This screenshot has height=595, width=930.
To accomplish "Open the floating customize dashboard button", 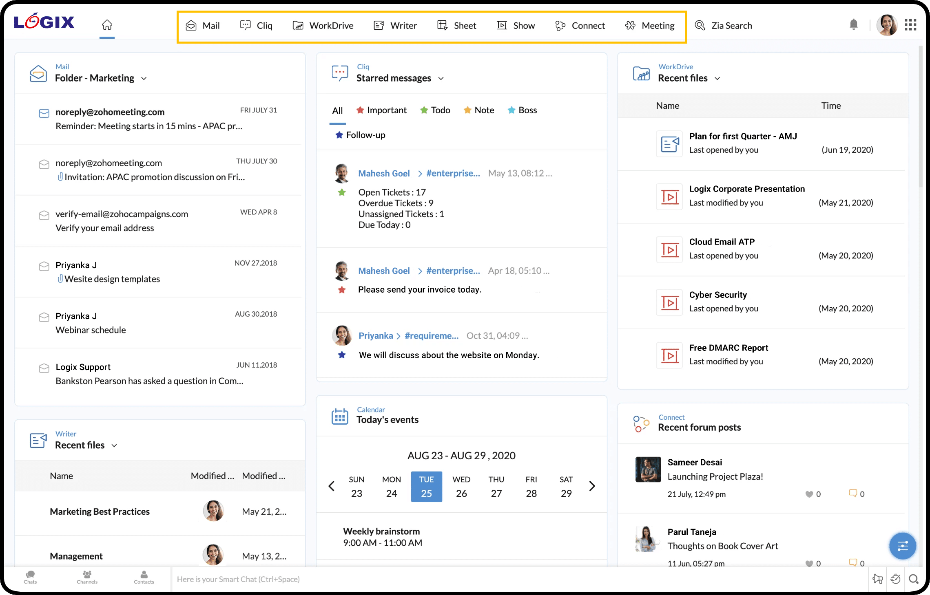I will 902,546.
